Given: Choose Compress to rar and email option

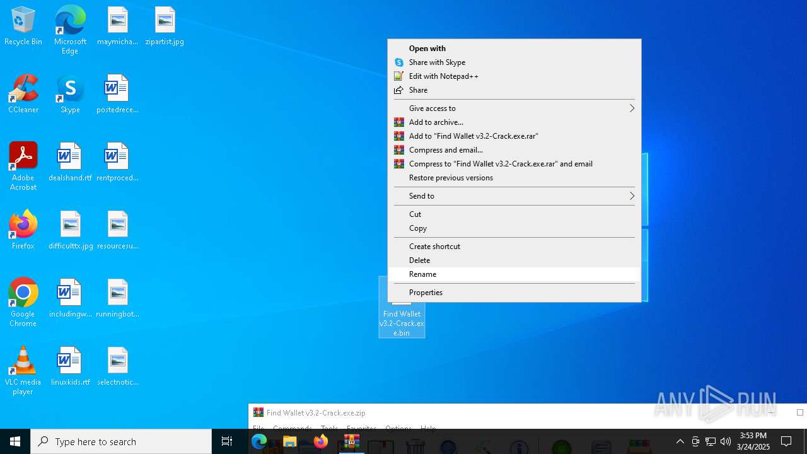Looking at the screenshot, I should (x=514, y=164).
